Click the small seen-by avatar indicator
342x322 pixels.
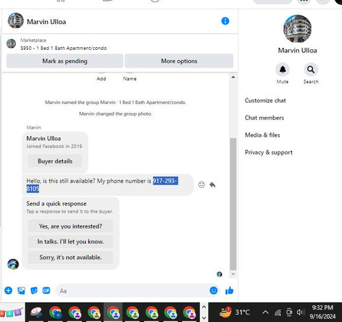[x=220, y=274]
